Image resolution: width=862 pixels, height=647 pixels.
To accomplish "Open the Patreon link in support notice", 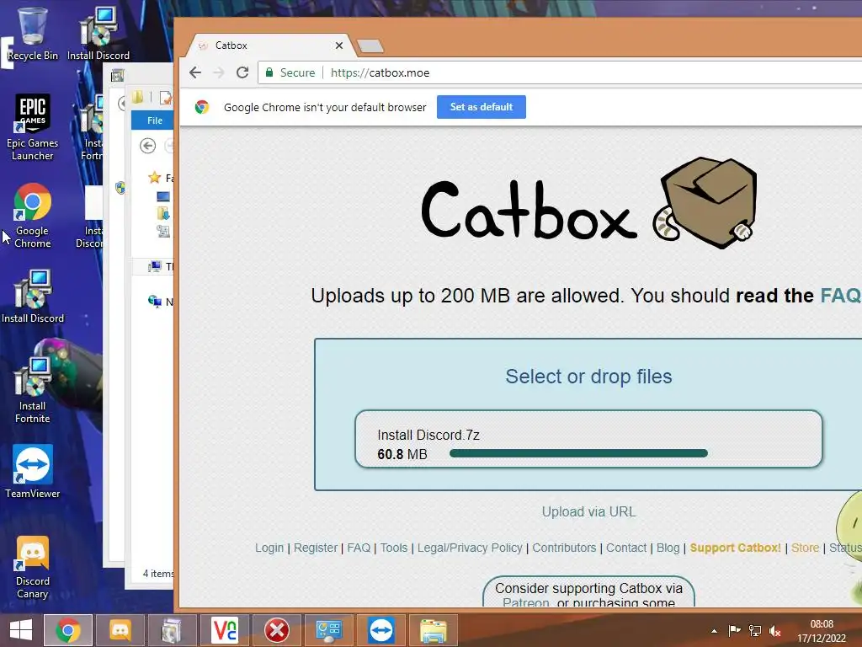I will tap(525, 602).
